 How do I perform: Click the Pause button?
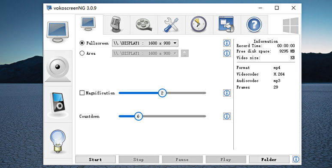pos(182,159)
